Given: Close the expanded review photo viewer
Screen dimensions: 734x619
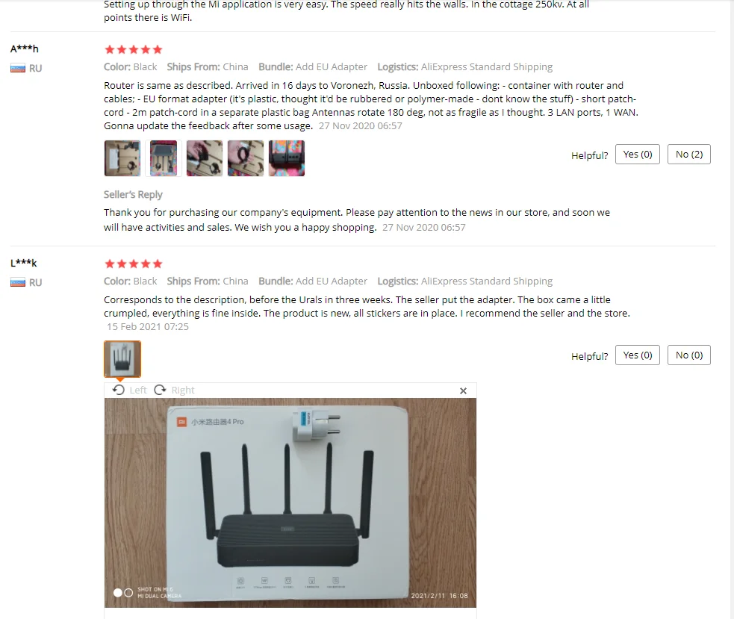Looking at the screenshot, I should (463, 391).
